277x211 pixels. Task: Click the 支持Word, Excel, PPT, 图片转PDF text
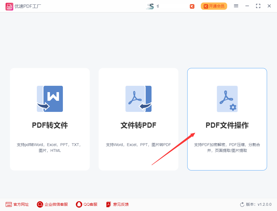coord(138,145)
